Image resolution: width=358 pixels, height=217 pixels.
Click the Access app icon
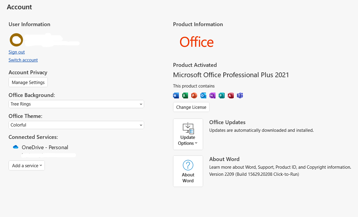(x=231, y=95)
